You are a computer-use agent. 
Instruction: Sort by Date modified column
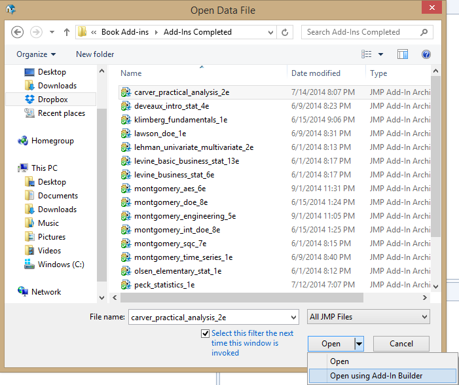[x=316, y=73]
